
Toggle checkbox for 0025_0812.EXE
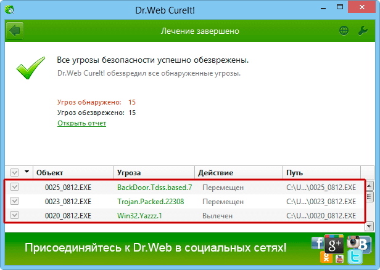pyautogui.click(x=15, y=187)
